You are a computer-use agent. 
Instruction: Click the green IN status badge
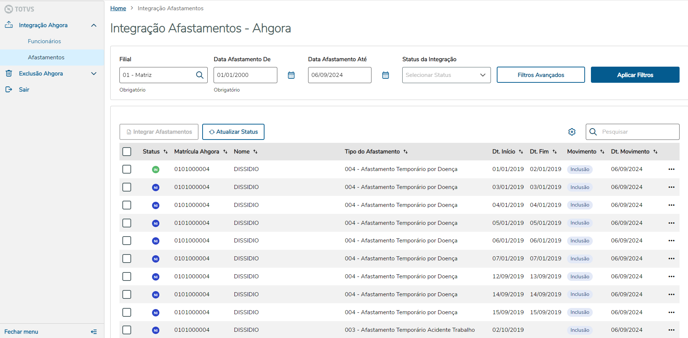[x=156, y=170]
